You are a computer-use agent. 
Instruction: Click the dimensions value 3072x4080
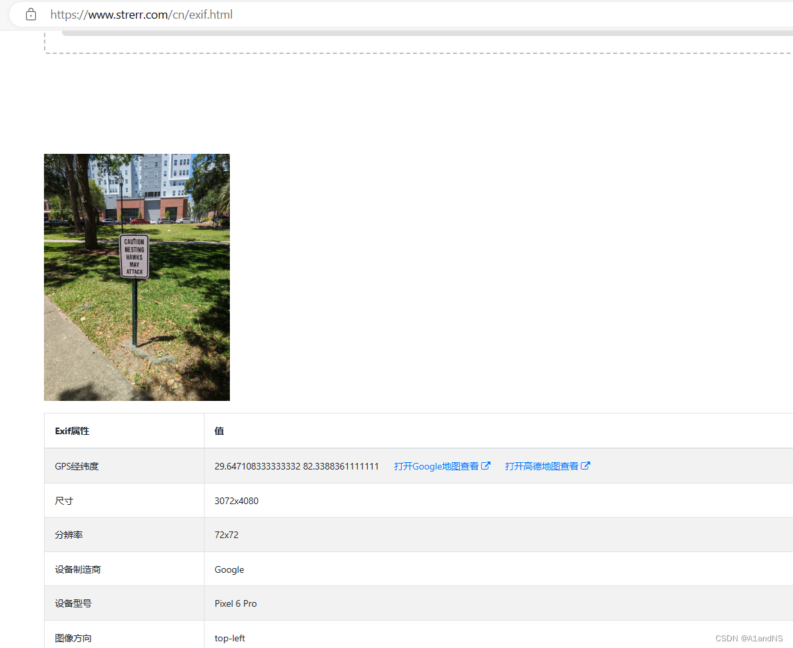[236, 500]
